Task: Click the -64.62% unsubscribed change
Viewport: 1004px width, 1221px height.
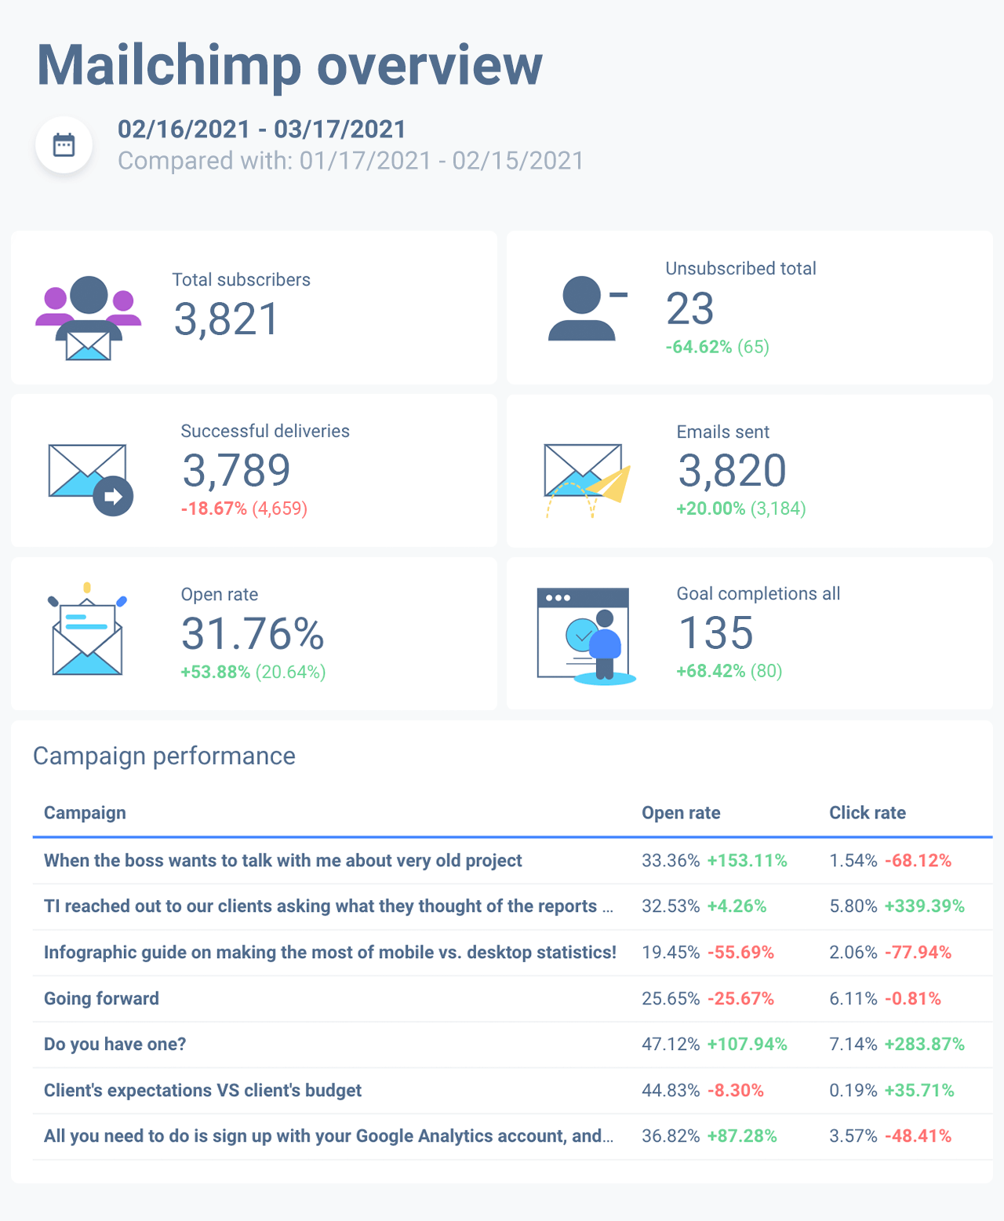Action: [x=699, y=347]
